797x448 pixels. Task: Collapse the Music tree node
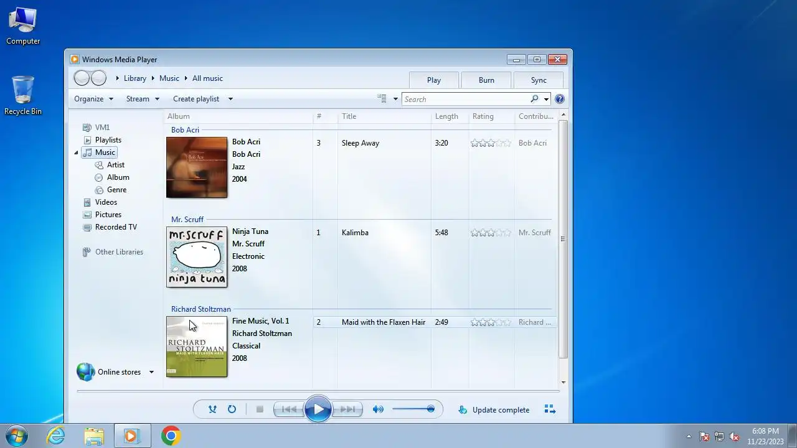pyautogui.click(x=77, y=152)
